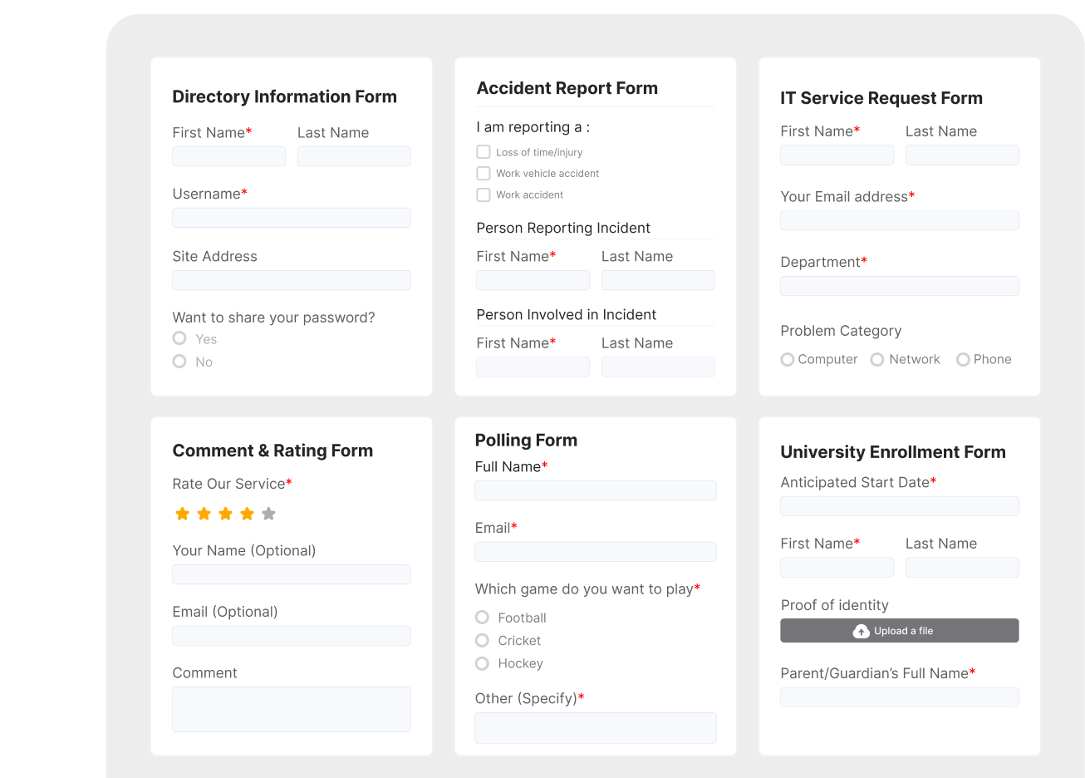Choose Network as the Problem Category
Screen dimensions: 1085x778
coord(877,359)
